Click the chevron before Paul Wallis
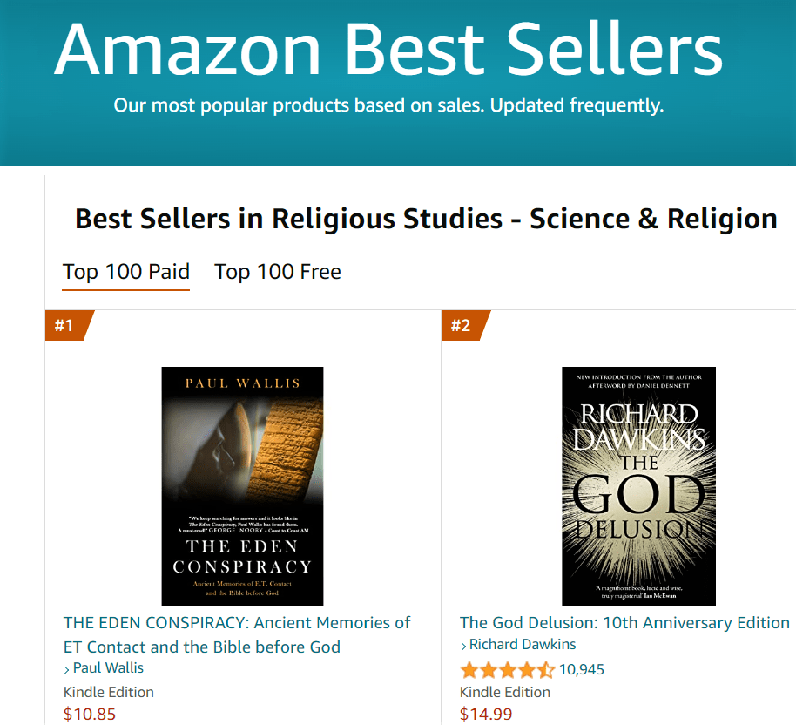Image resolution: width=796 pixels, height=725 pixels. coord(67,669)
